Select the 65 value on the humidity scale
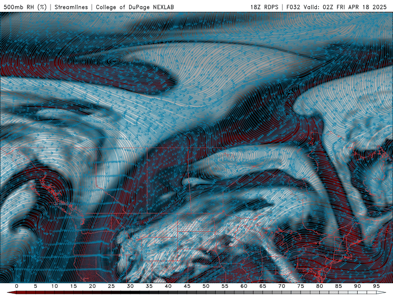Viewport: 393px width, 295px height. point(263,286)
